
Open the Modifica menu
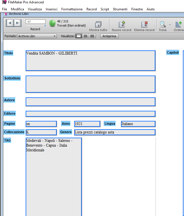18,9
